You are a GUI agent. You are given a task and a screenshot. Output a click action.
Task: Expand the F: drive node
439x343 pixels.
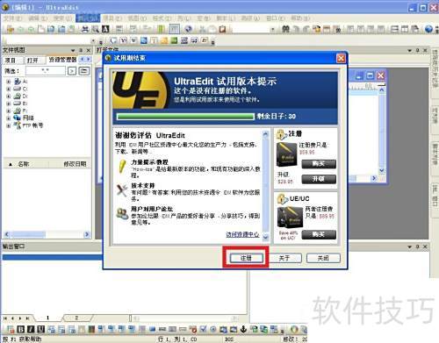pyautogui.click(x=9, y=111)
